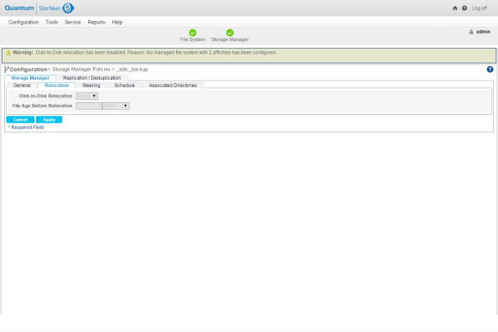Switch to Replication / Deduplication tab
Viewport: 498px width, 332px height.
[91, 78]
